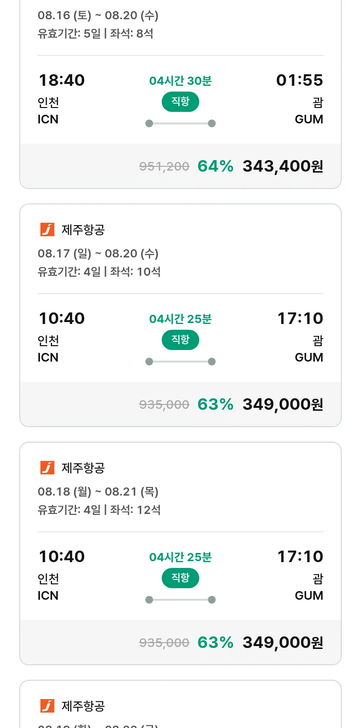
Task: Click route line on the 18:40 flight
Action: (x=180, y=123)
